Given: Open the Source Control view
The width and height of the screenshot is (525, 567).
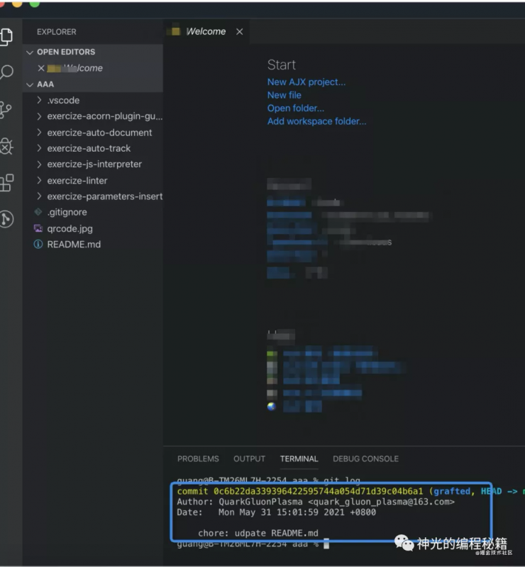Looking at the screenshot, I should (x=6, y=109).
